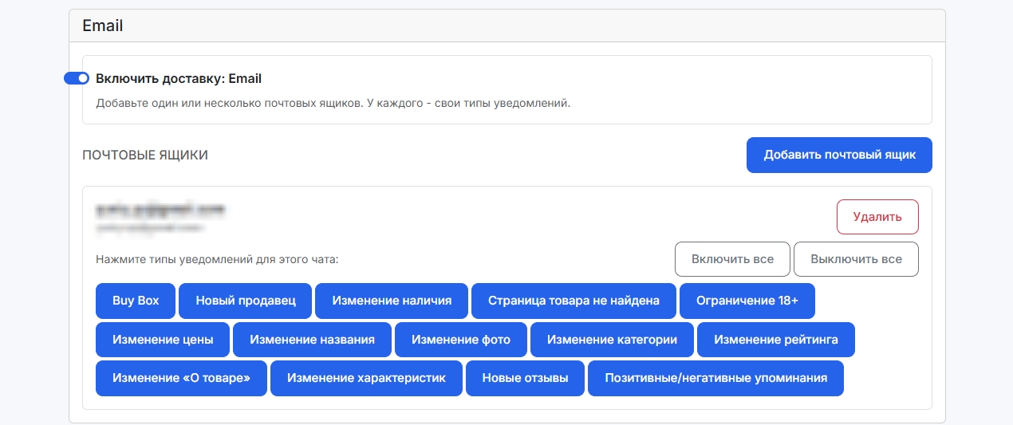Screen dimensions: 1013x425
Task: Click the red Удалить button
Action: [877, 217]
